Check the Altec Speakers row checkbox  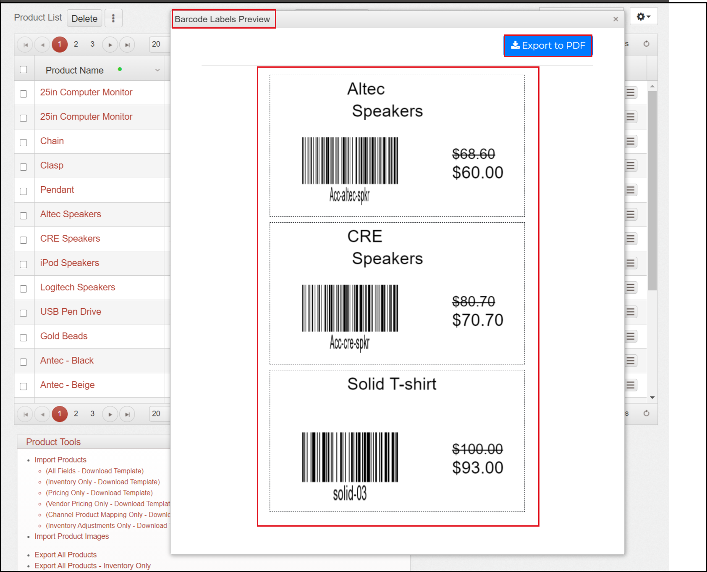coord(24,216)
